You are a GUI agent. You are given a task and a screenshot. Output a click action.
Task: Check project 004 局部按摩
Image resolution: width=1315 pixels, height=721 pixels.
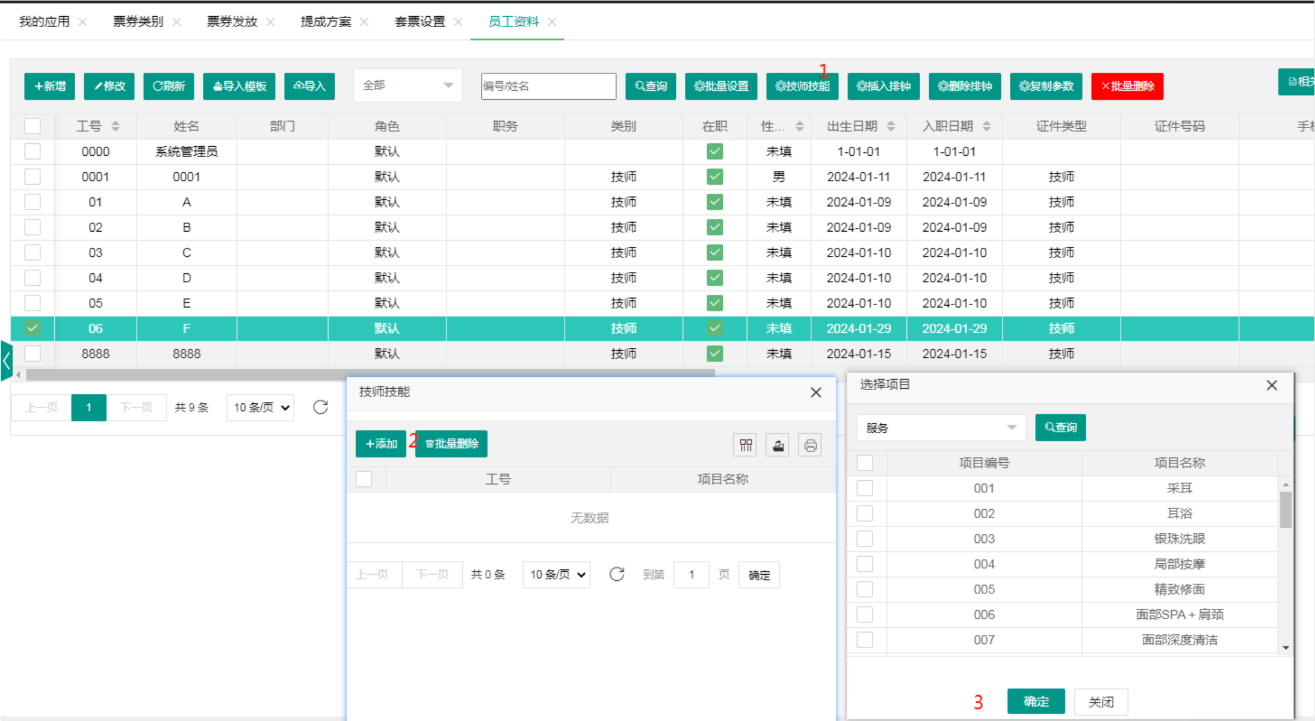865,564
